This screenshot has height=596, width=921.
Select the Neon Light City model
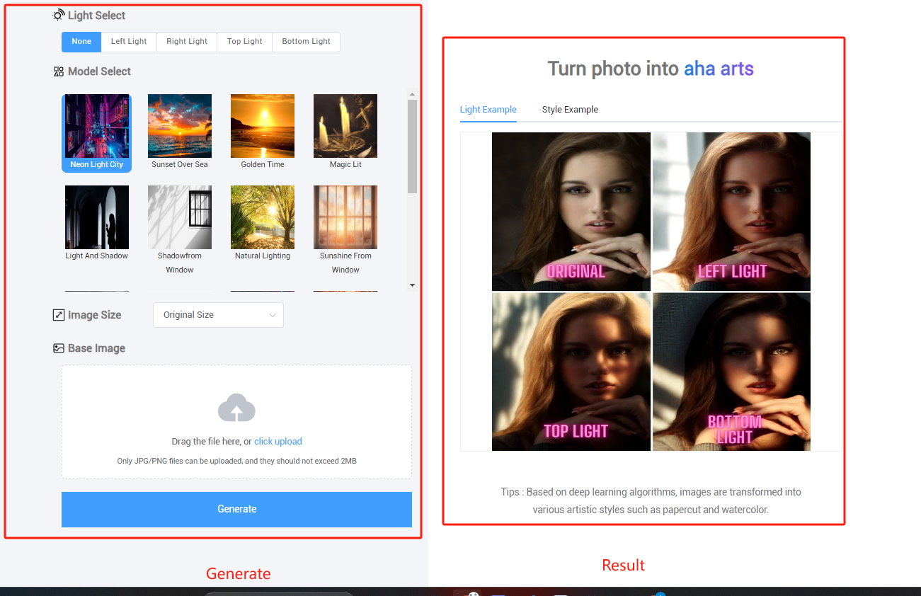(96, 126)
